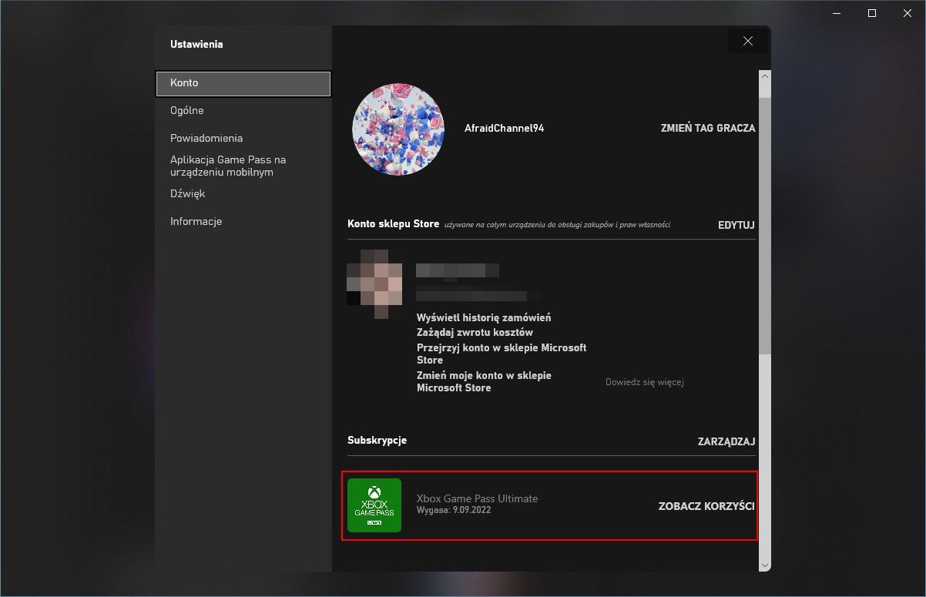Image resolution: width=926 pixels, height=597 pixels.
Task: Open Przejrzyj konto w sklepie Microsoft Store
Action: tap(502, 354)
